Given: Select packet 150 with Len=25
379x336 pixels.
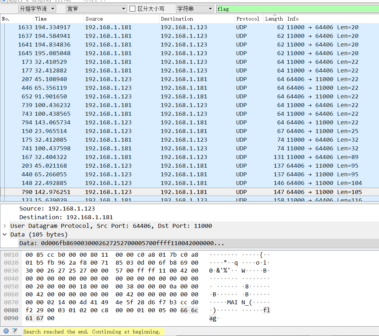Looking at the screenshot, I should point(189,131).
